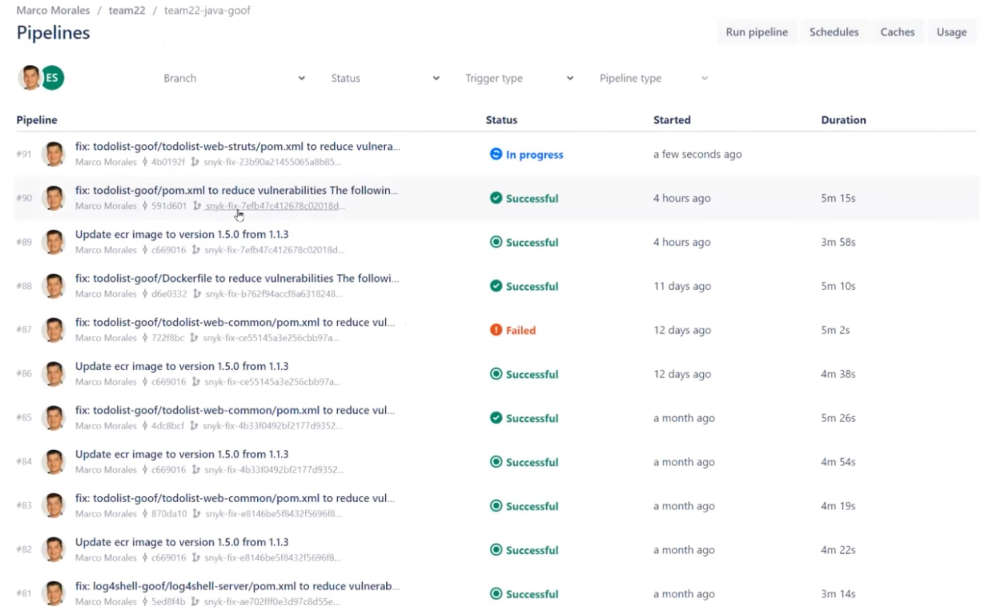The width and height of the screenshot is (995, 615).
Task: Click commit hash 591d601
Action: [x=169, y=206]
